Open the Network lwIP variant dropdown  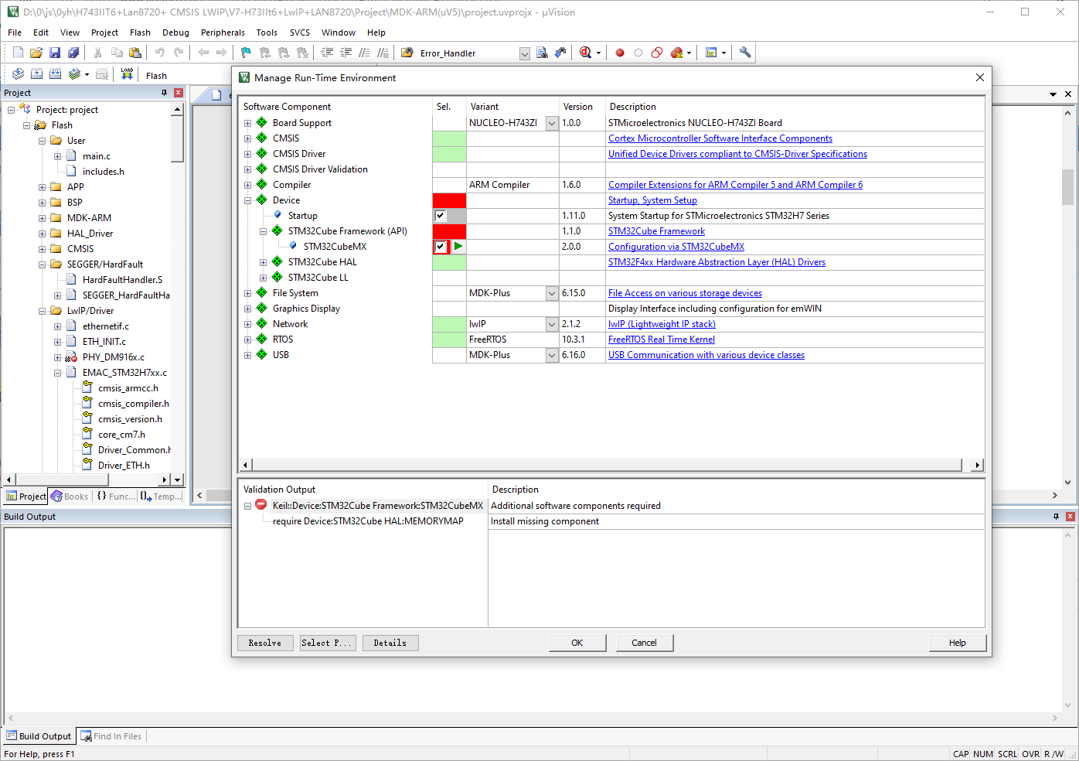[x=552, y=324]
